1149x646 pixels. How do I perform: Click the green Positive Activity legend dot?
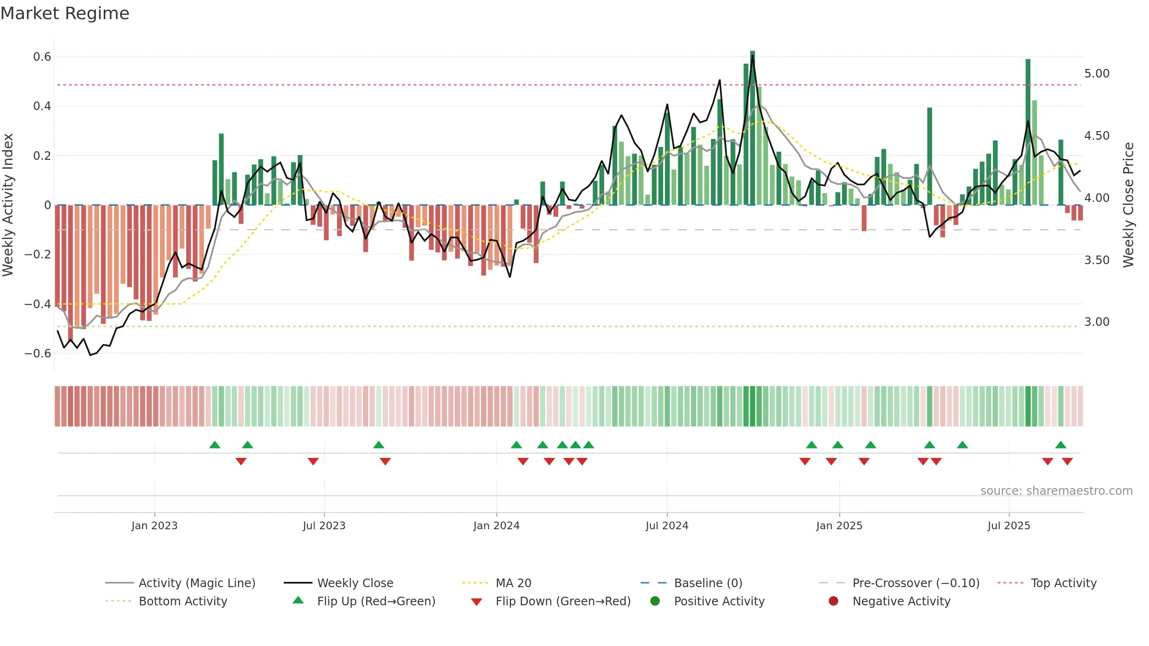click(655, 601)
